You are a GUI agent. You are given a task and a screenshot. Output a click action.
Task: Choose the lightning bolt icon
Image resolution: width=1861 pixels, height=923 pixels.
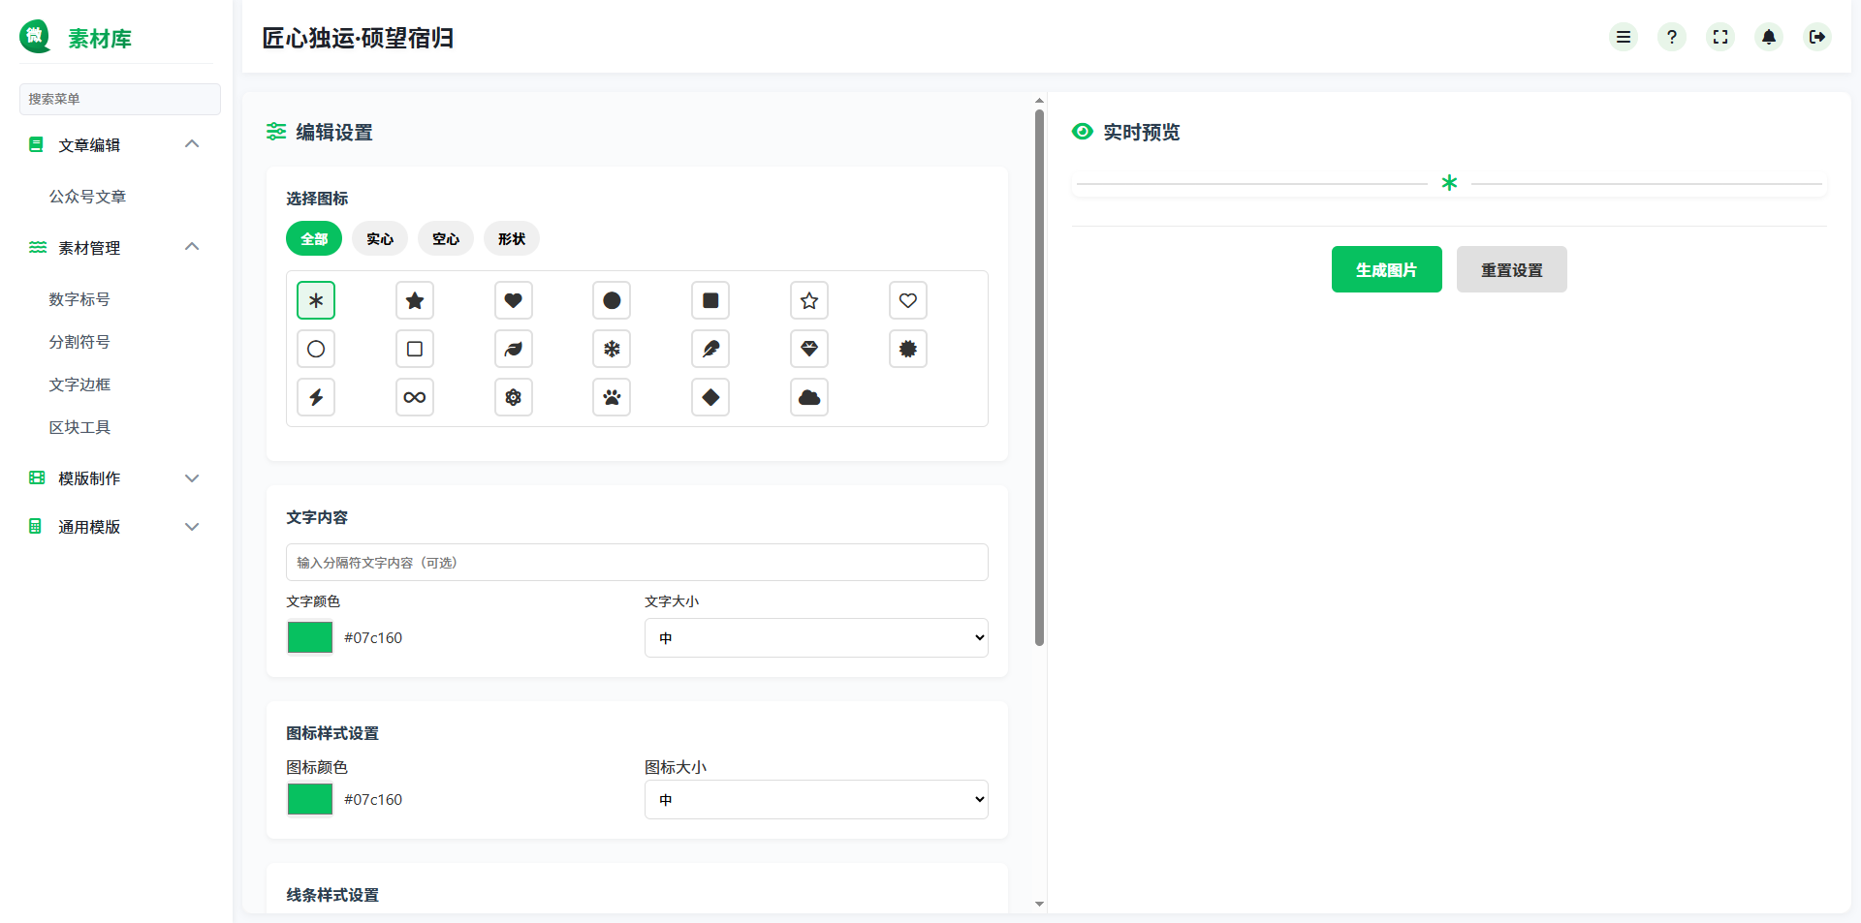coord(315,397)
